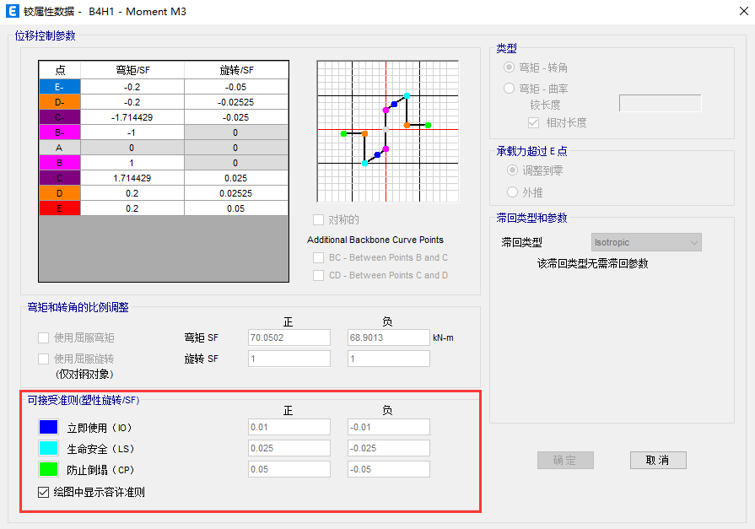
Task: Click the purple row header for point C
Action: (59, 178)
